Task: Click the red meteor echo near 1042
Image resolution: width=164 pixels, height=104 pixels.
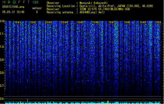Action: [x=28, y=81]
